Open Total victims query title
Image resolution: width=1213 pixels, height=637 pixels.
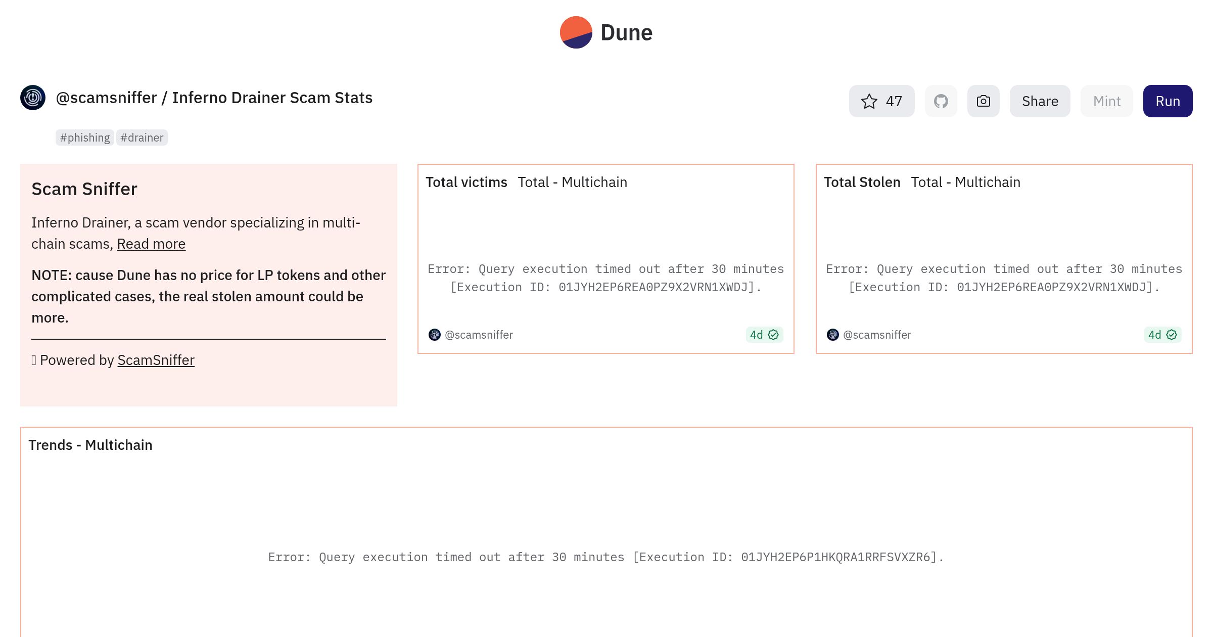[466, 182]
